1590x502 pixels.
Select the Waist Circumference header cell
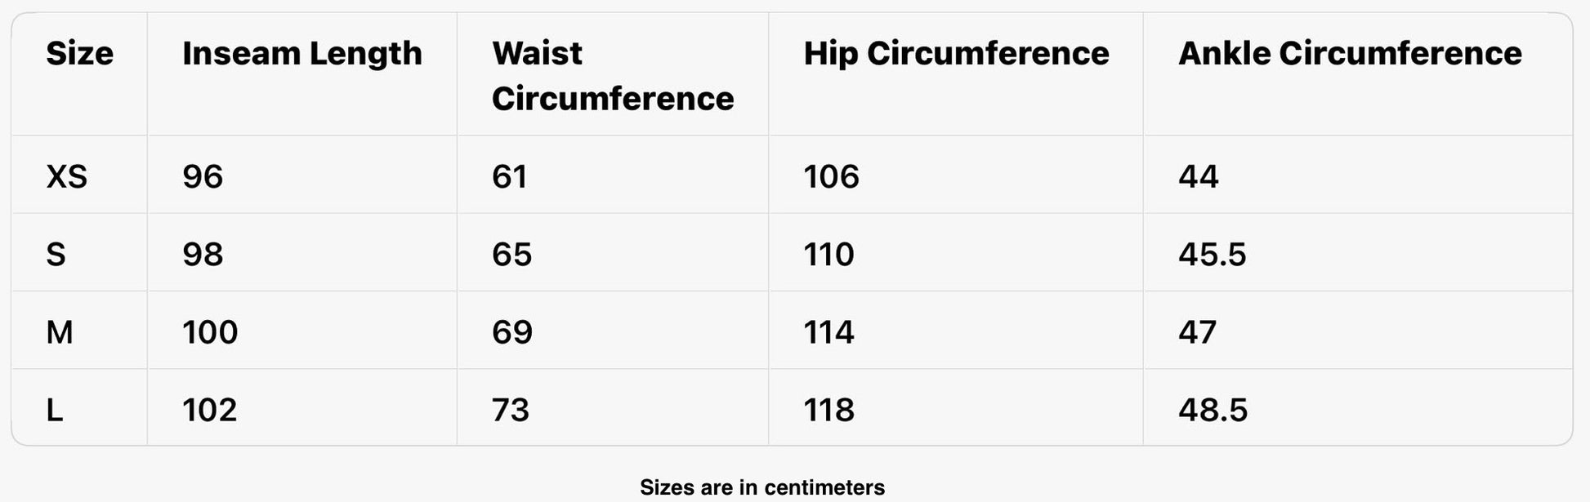612,76
